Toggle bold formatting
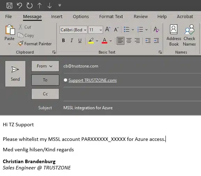The height and width of the screenshot is (176, 201). click(x=63, y=40)
